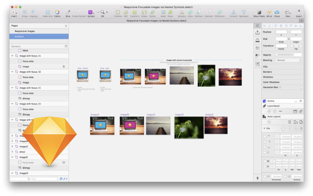
Task: Open the Borders section
Action: pos(283,72)
